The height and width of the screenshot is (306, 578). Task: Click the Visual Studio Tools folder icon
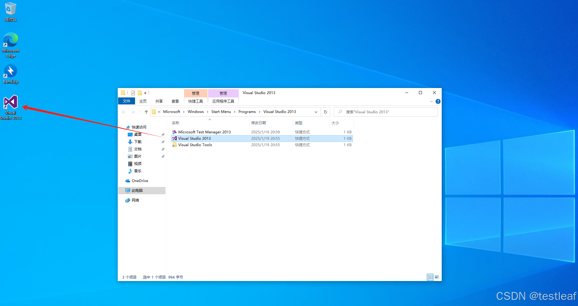175,145
